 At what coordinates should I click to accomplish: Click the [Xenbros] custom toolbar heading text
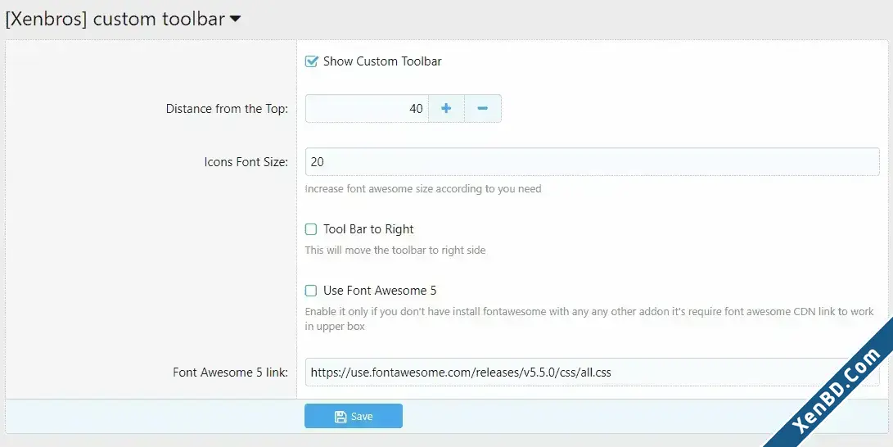(115, 19)
